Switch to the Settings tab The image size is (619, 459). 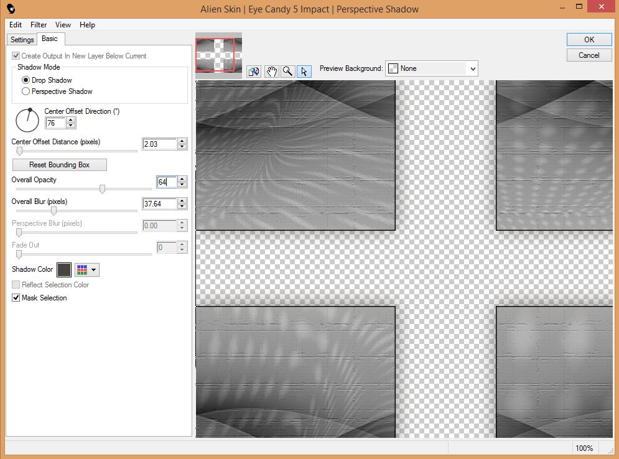point(22,39)
